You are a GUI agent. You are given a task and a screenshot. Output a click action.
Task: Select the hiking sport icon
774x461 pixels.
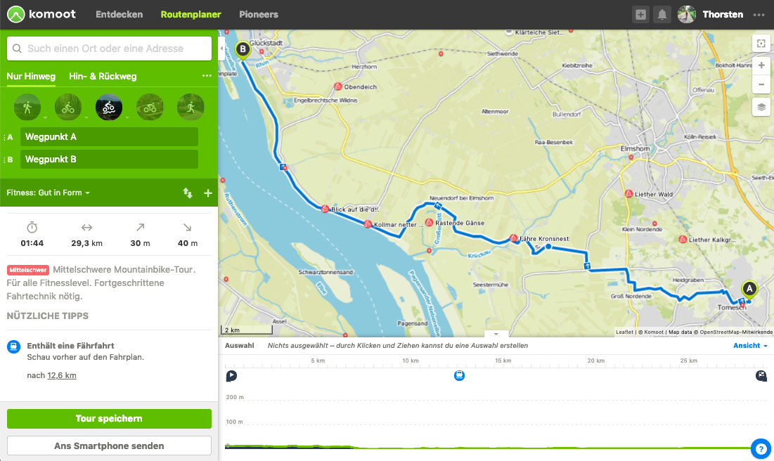pyautogui.click(x=27, y=107)
